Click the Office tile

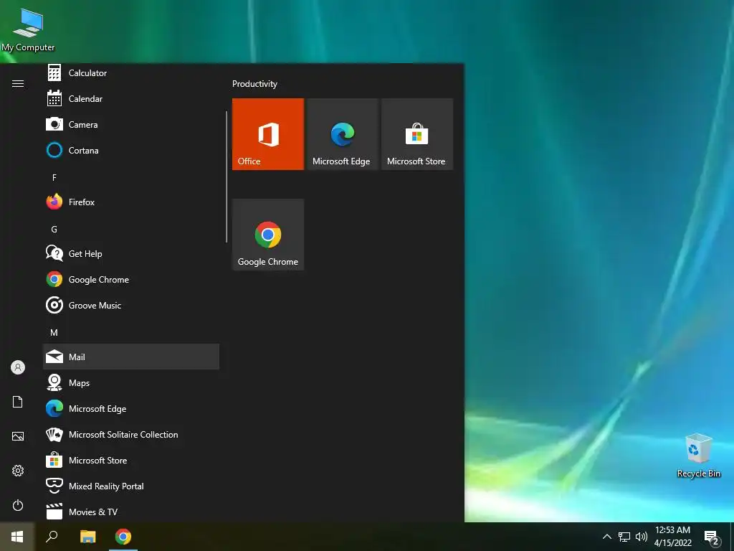[x=268, y=134]
